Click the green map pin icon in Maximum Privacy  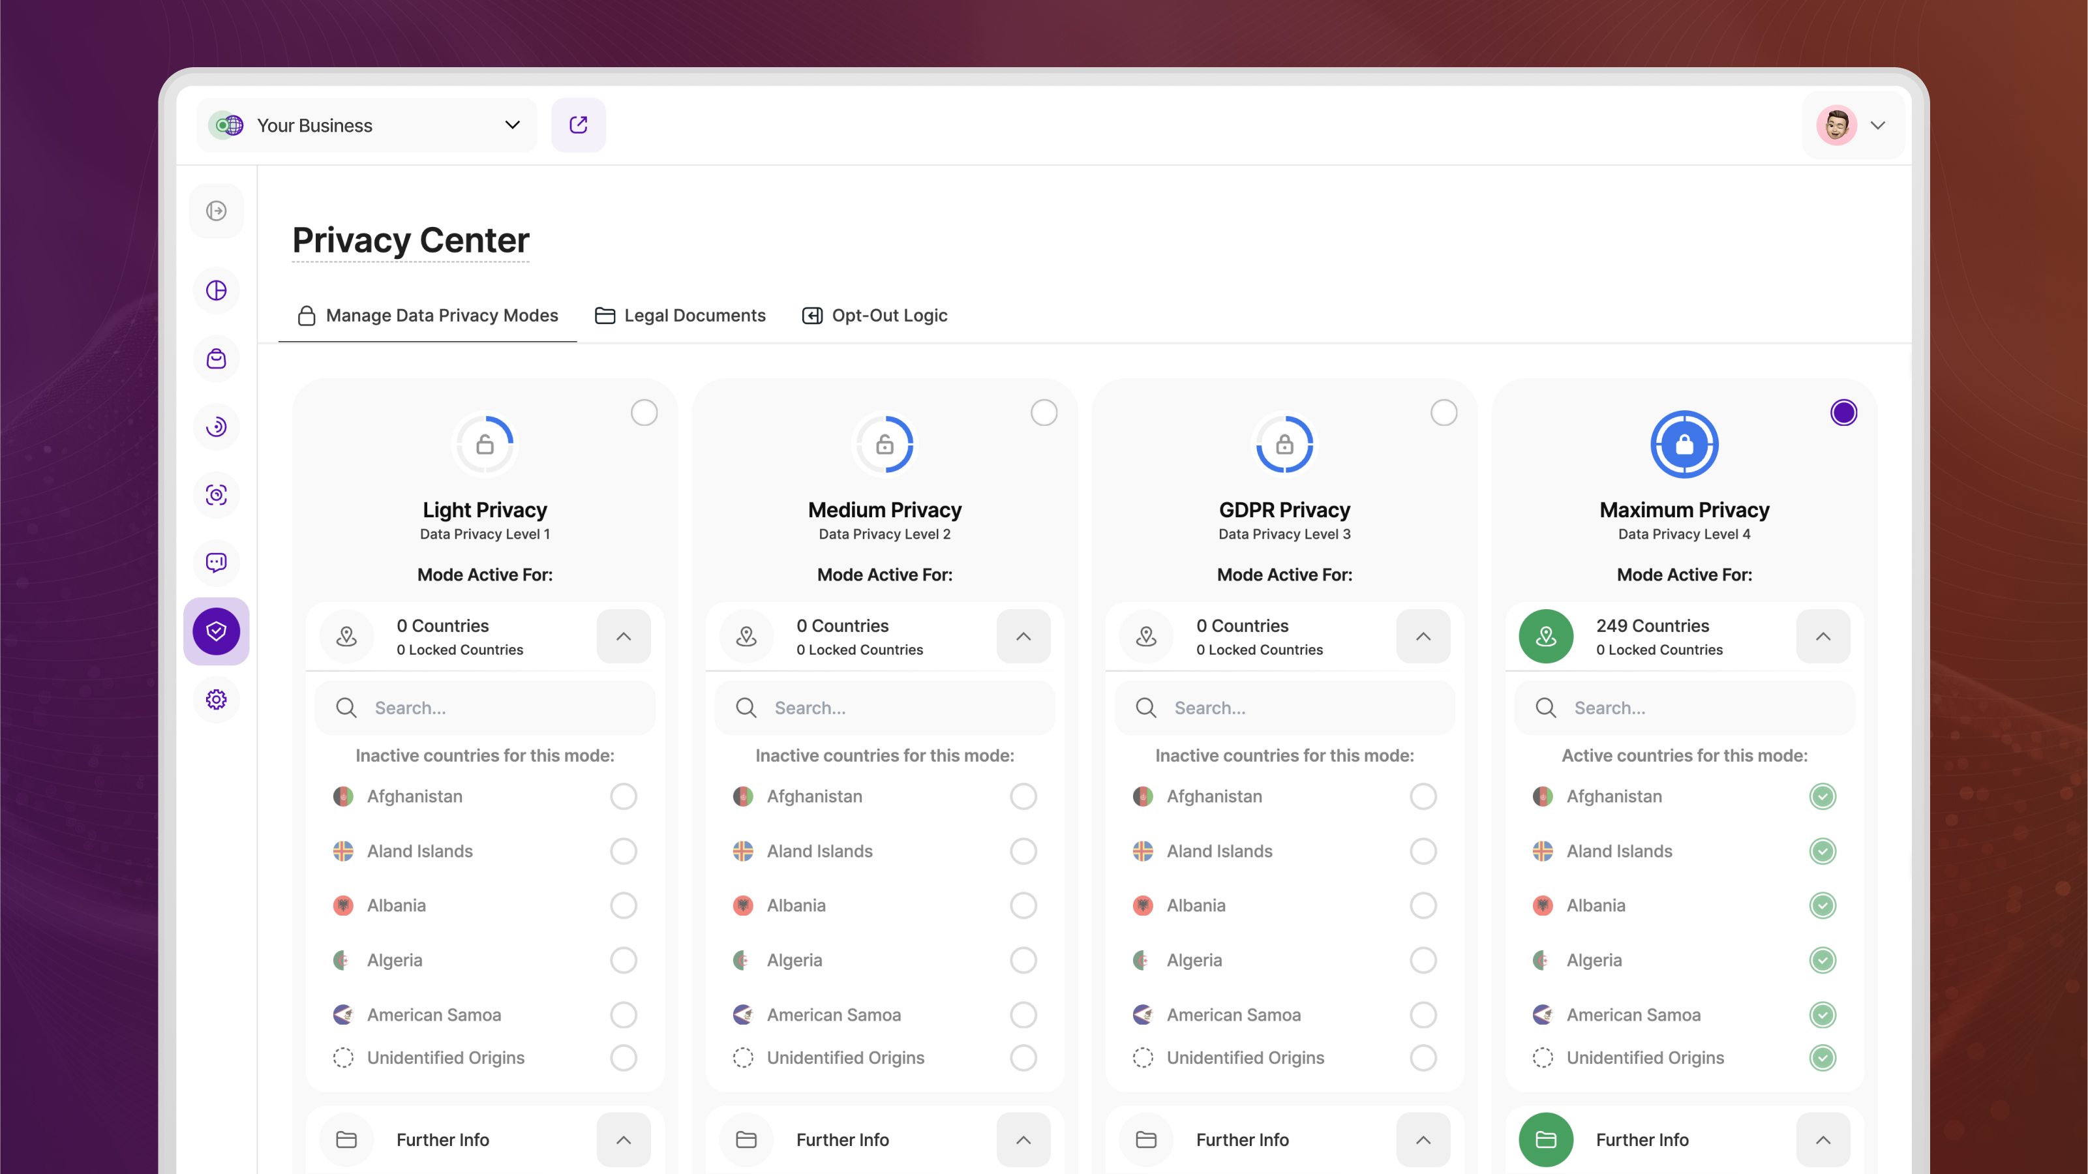pyautogui.click(x=1546, y=636)
